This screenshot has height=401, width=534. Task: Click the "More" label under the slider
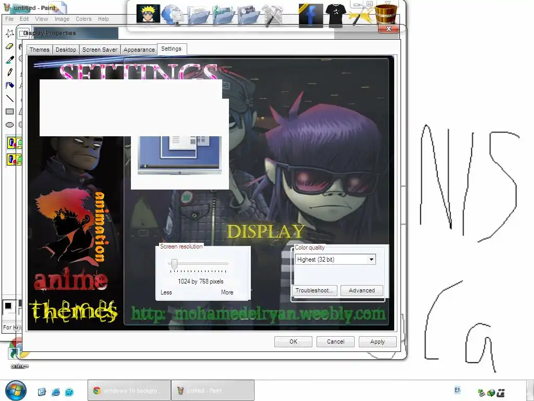pos(227,292)
